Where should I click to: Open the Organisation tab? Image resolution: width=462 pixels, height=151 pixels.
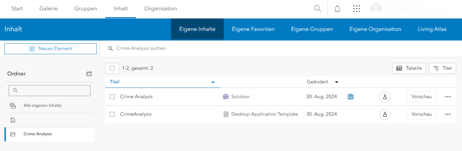pyautogui.click(x=161, y=8)
